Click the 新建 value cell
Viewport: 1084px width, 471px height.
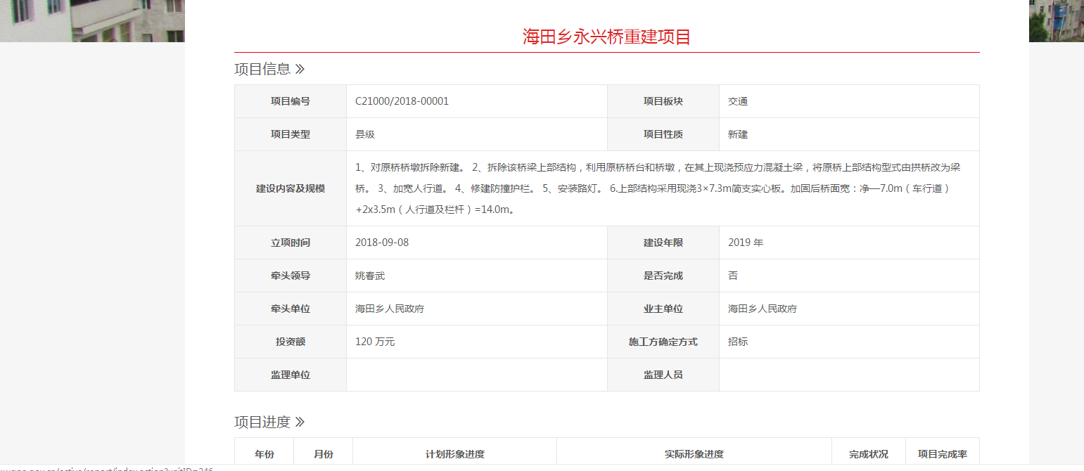(x=849, y=134)
